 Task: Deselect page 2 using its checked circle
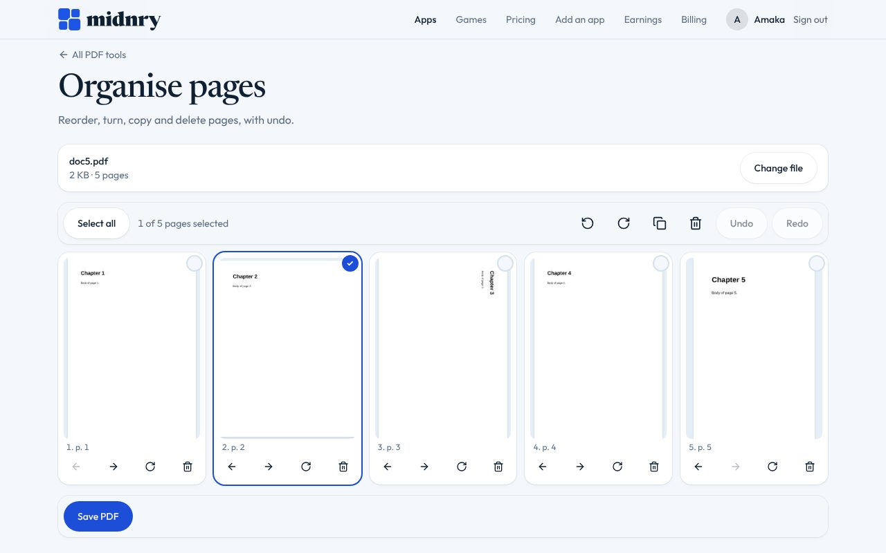point(350,263)
